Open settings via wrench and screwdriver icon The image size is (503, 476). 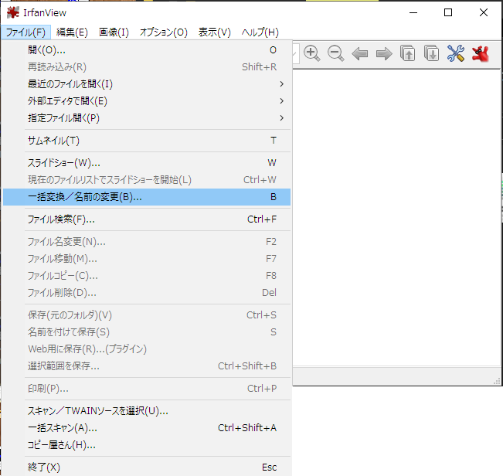point(456,53)
